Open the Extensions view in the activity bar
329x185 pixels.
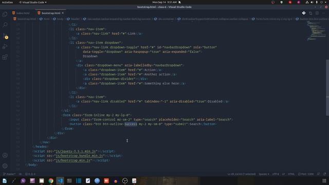pos(5,57)
